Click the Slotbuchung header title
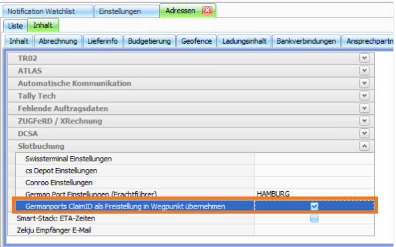The image size is (396, 247). (x=41, y=146)
